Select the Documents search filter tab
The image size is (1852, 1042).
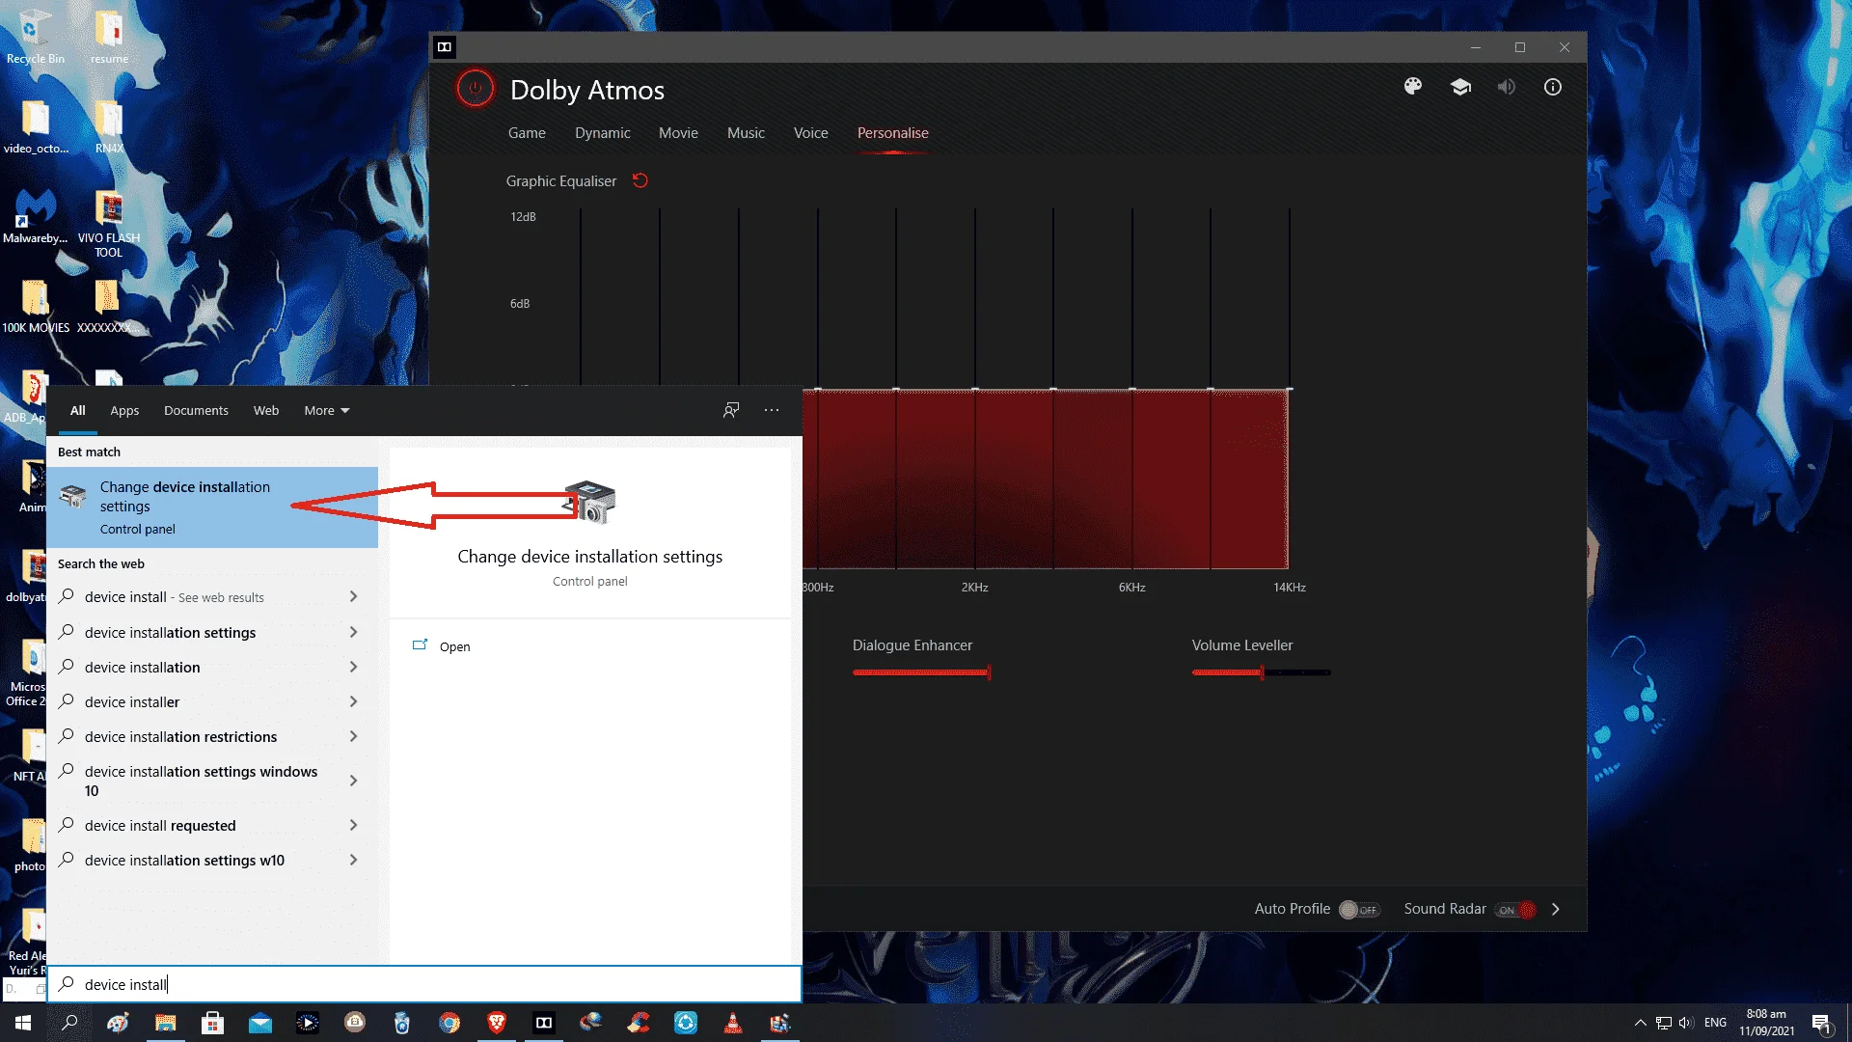click(196, 410)
